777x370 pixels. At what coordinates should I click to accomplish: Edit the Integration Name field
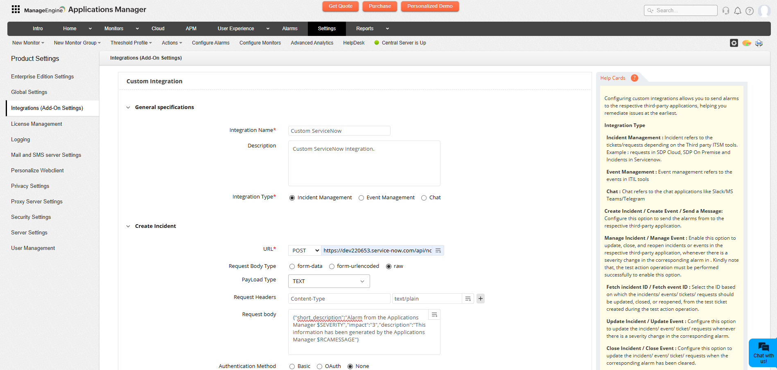click(x=339, y=131)
